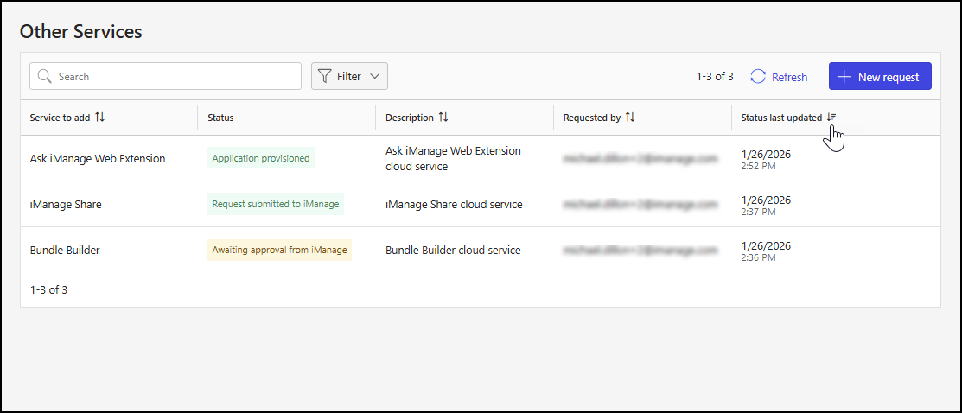Click the 2:52 PM updated timestamp
The image size is (962, 413).
point(758,166)
